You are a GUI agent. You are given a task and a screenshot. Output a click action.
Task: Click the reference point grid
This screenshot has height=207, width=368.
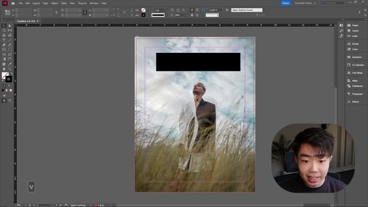(x=7, y=13)
